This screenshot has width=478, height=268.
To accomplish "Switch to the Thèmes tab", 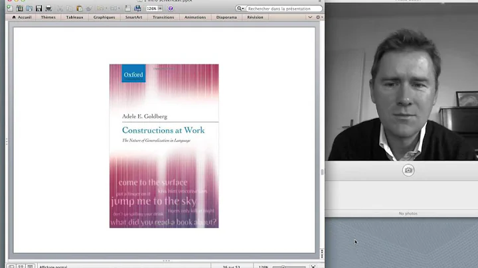I will [48, 17].
